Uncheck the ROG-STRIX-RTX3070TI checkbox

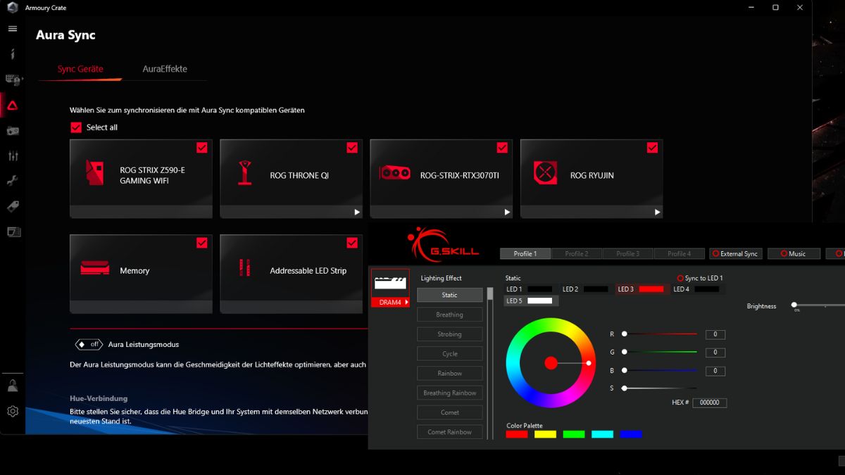502,147
